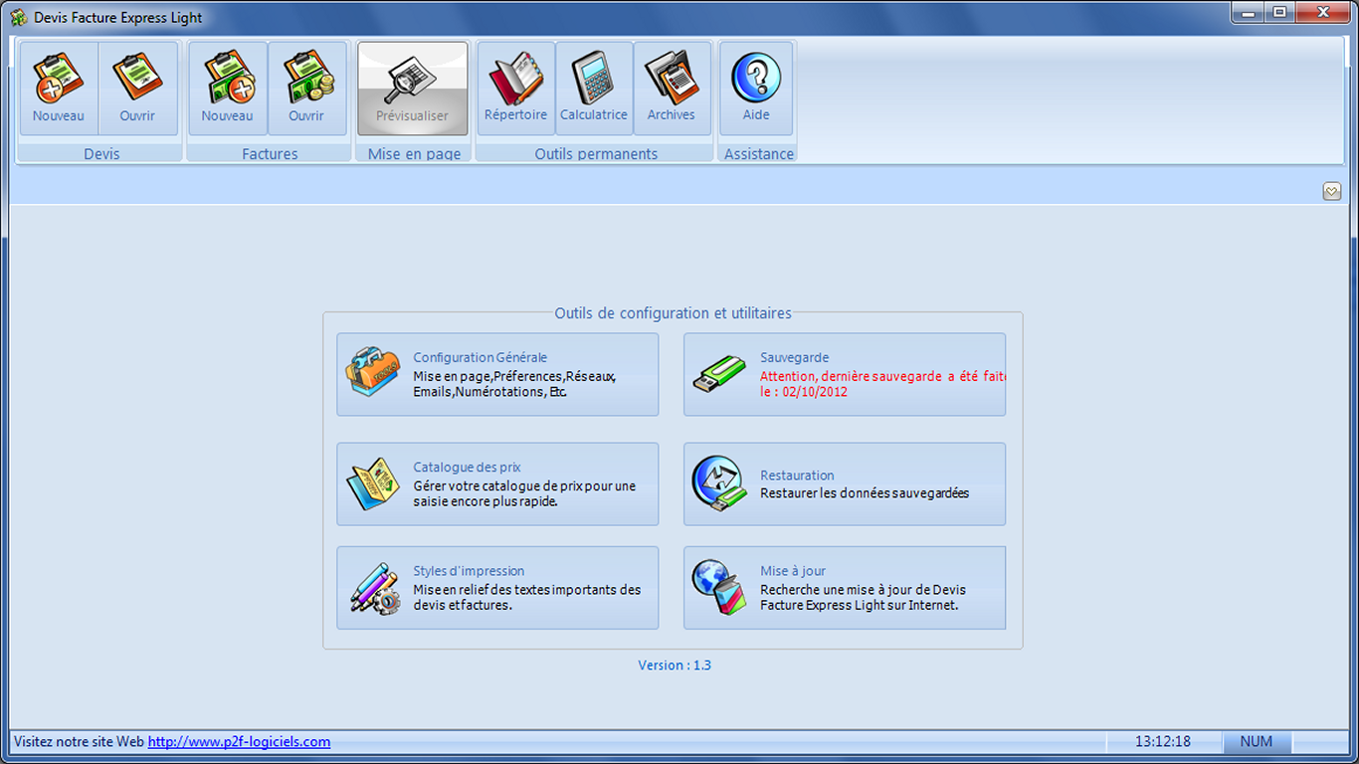1359x764 pixels.
Task: Click the clock display 13:12:18
Action: (x=1163, y=742)
